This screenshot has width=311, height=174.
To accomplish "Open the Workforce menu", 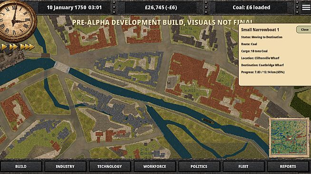I will coord(155,166).
